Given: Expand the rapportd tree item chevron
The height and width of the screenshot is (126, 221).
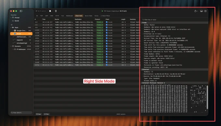Looking at the screenshot, I should (x=13, y=40).
